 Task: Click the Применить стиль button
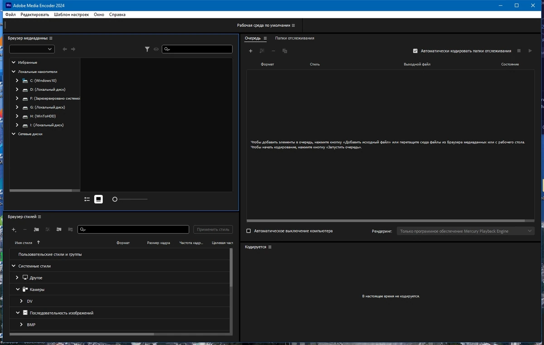(x=213, y=229)
